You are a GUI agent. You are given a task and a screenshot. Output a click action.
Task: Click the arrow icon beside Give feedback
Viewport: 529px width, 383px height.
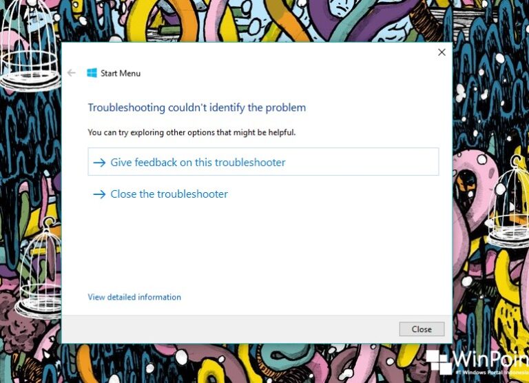(99, 163)
